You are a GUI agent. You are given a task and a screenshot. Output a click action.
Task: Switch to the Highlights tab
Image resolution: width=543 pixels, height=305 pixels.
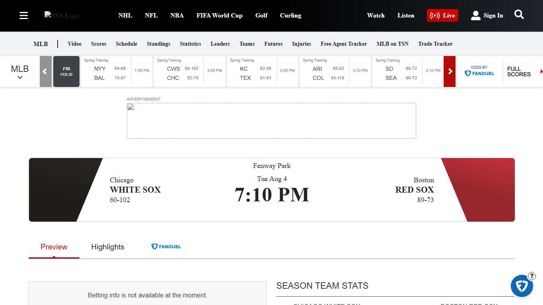(x=108, y=247)
